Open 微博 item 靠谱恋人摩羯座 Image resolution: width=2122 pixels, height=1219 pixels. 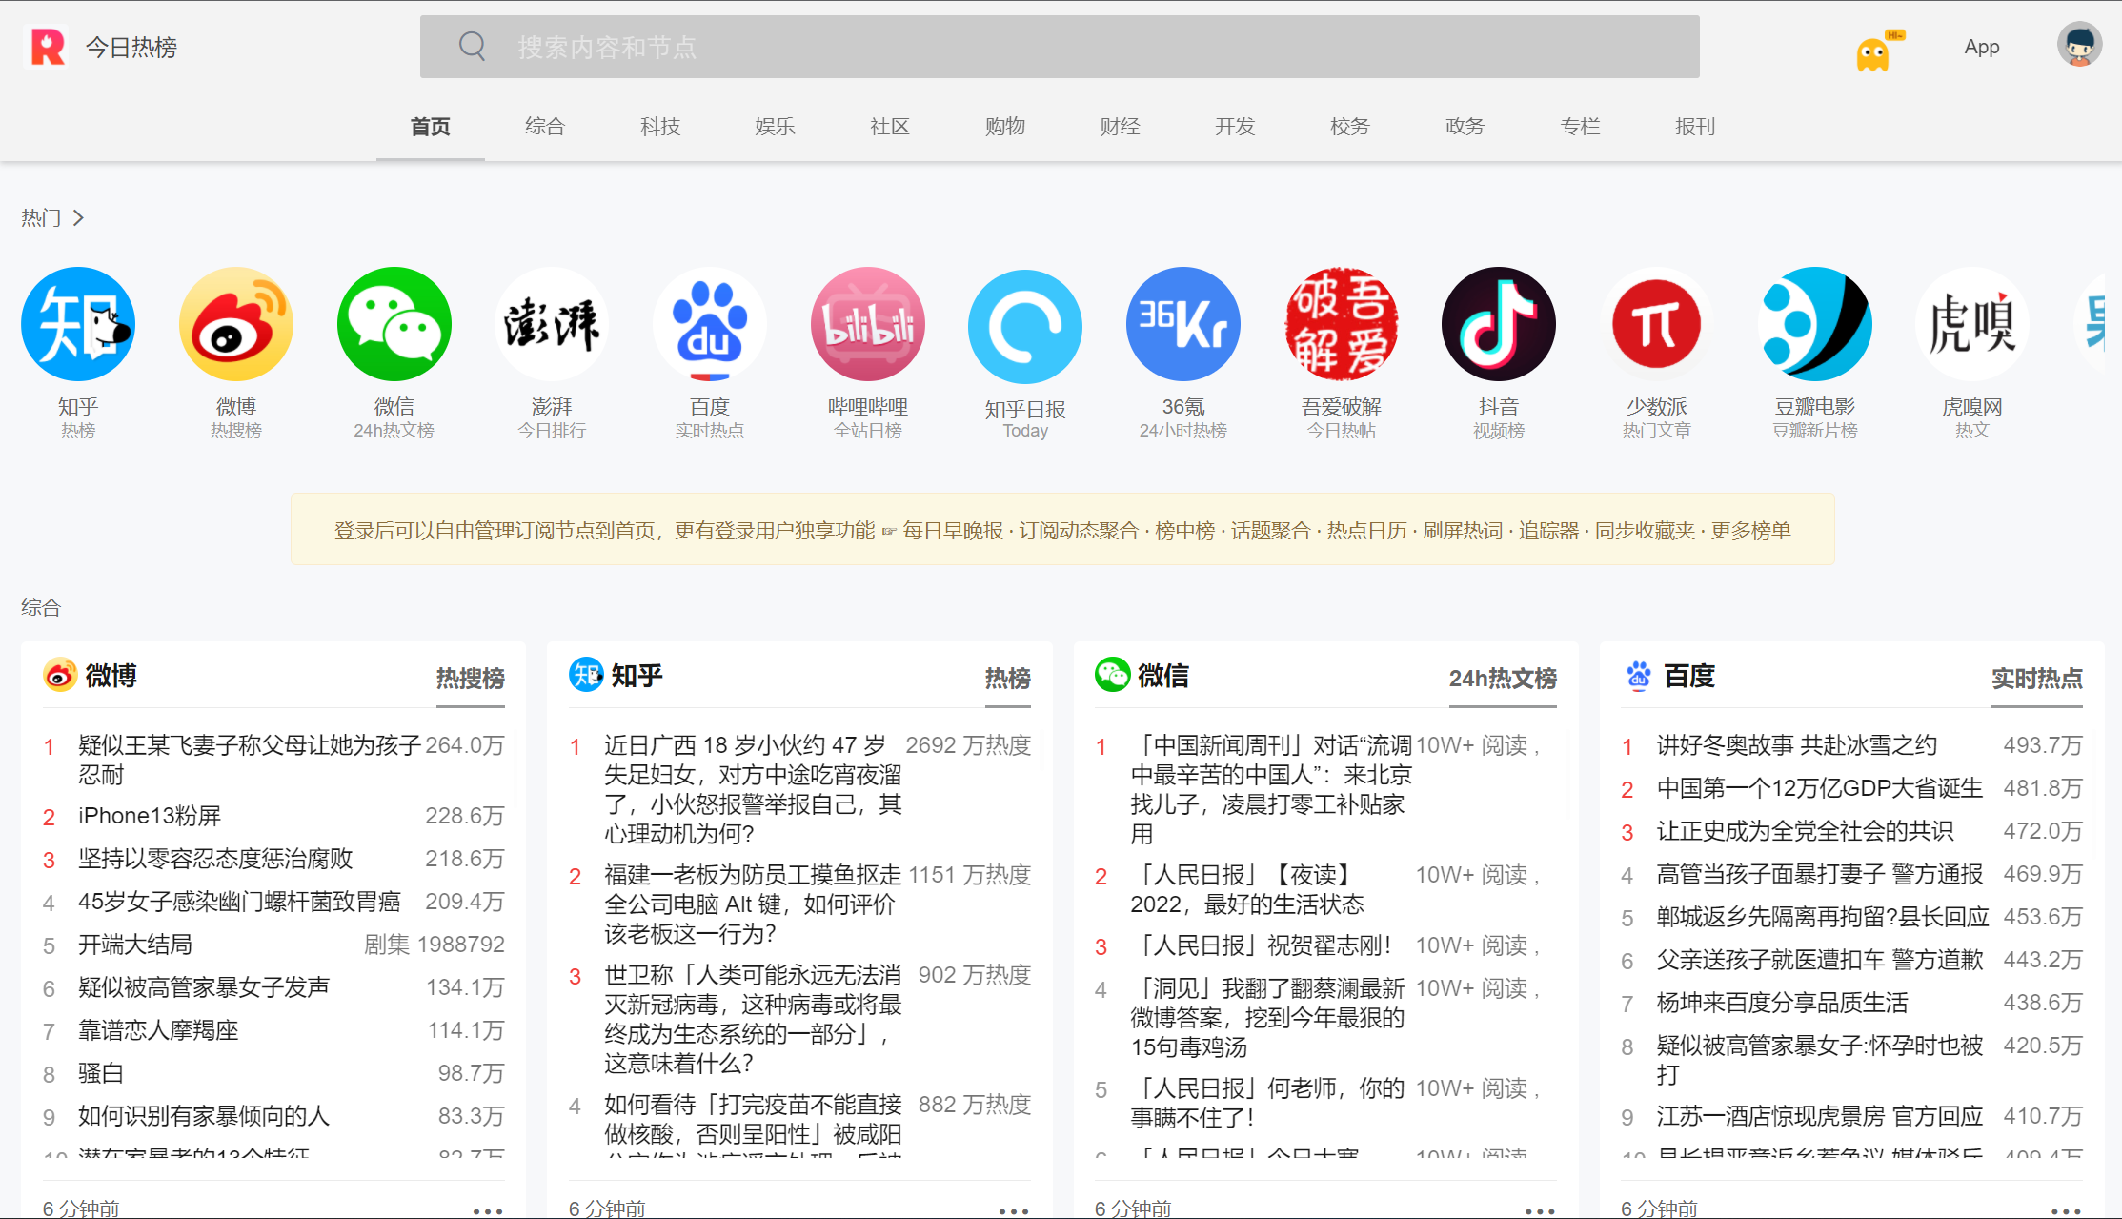pos(158,1030)
